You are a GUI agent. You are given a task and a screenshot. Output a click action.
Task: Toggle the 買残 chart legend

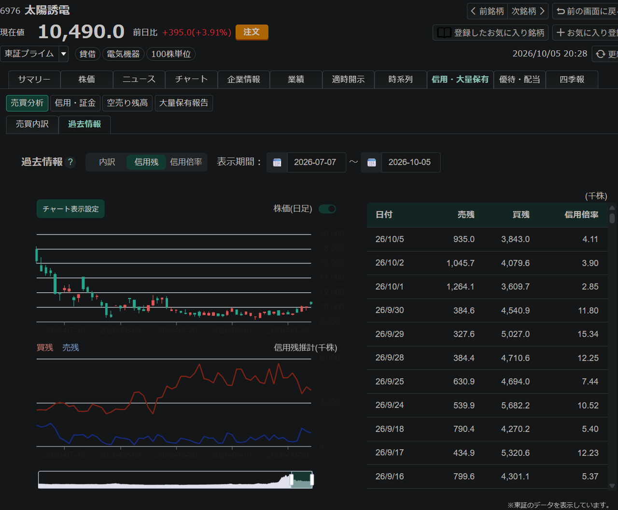[x=45, y=348]
